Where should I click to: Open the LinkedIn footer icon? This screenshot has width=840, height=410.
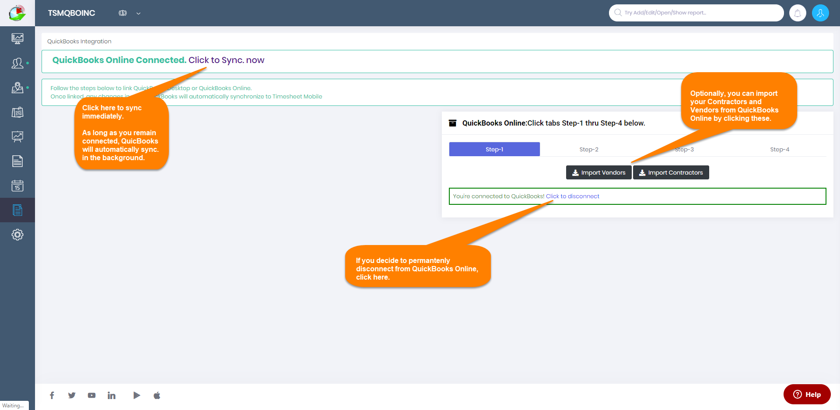112,396
